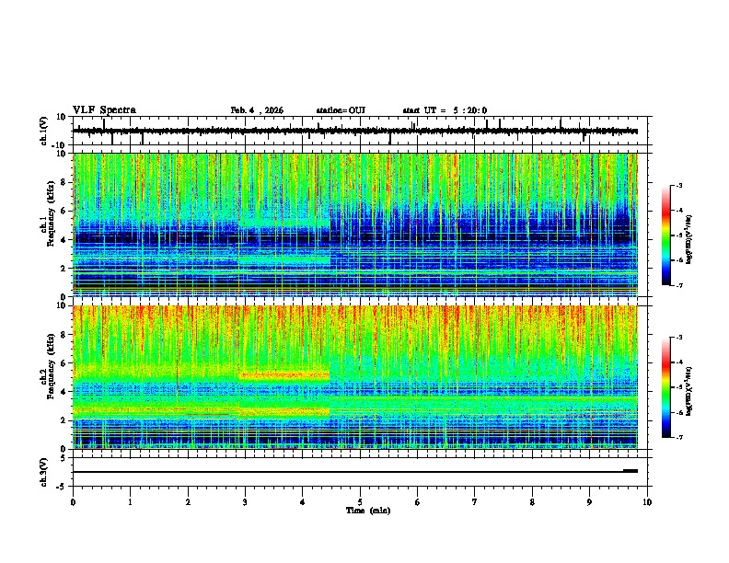Click the "5" tick label on time axis
The height and width of the screenshot is (563, 729).
[360, 502]
